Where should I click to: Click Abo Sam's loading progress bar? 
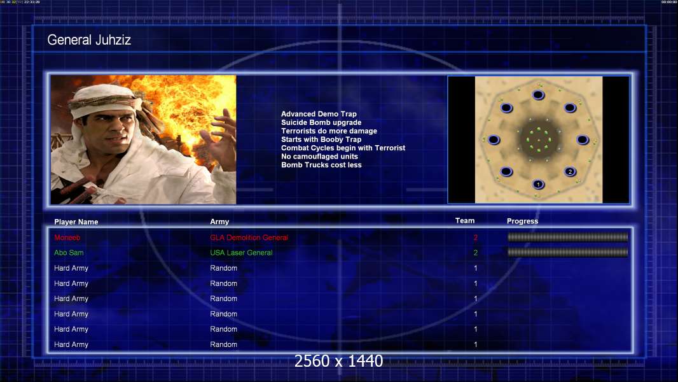pos(567,253)
